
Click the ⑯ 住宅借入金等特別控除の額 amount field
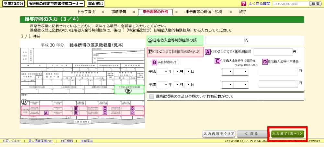225,41
